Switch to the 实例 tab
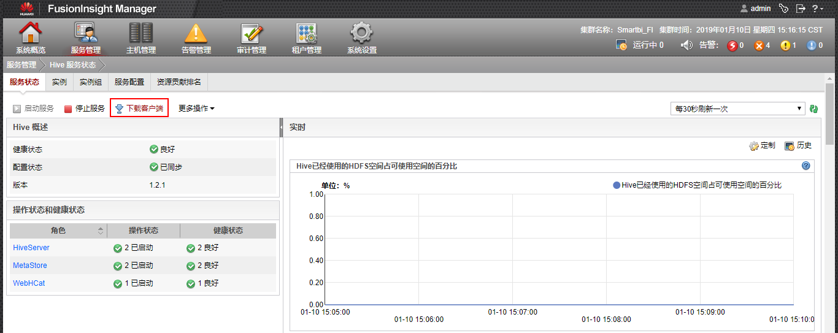 coord(60,82)
